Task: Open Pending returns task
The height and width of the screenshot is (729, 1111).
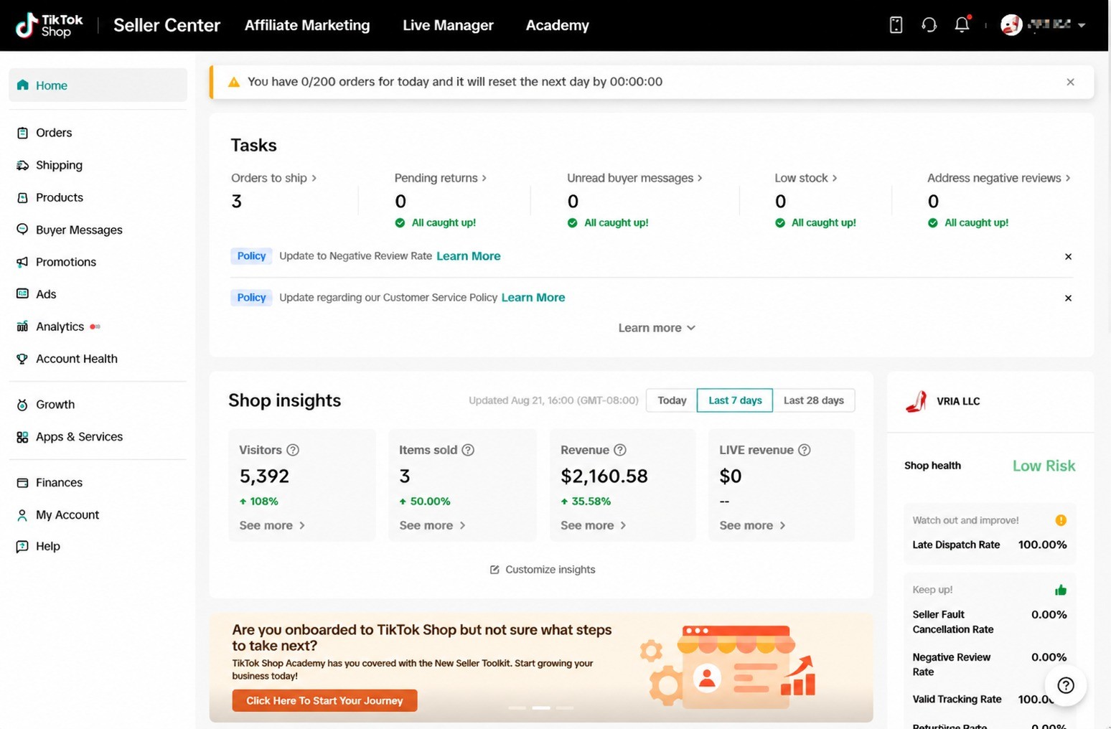Action: (441, 178)
